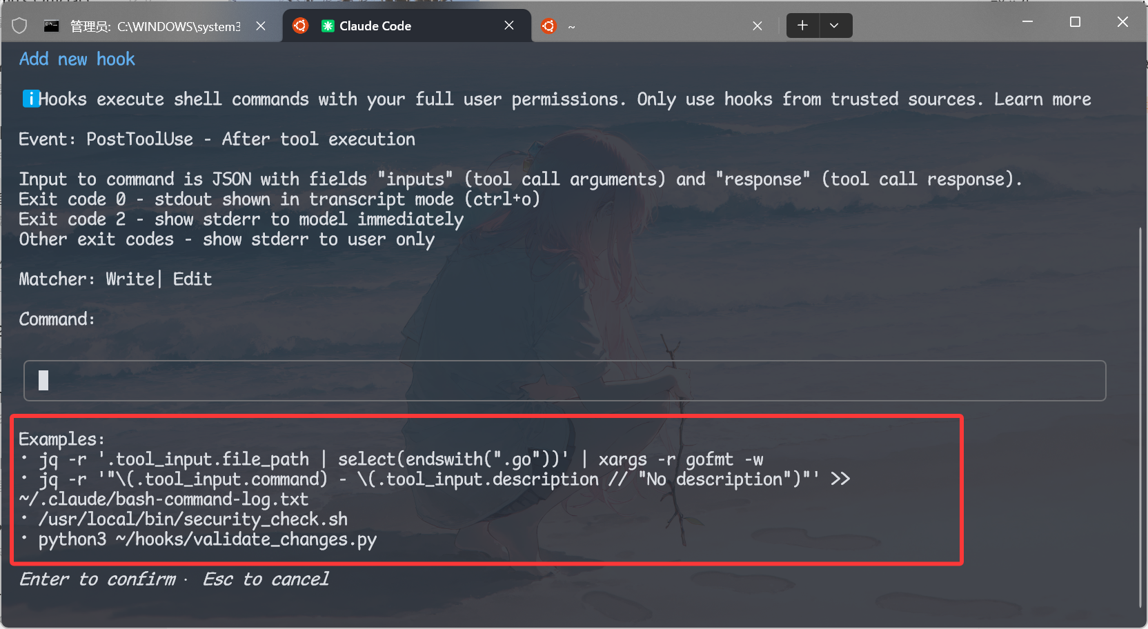The height and width of the screenshot is (629, 1148).
Task: Click the blue info icon before Hooks
Action: (x=30, y=99)
